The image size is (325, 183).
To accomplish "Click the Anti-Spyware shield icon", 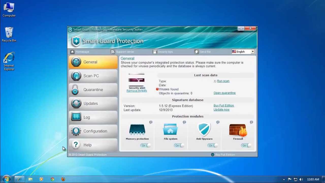I will [204, 130].
